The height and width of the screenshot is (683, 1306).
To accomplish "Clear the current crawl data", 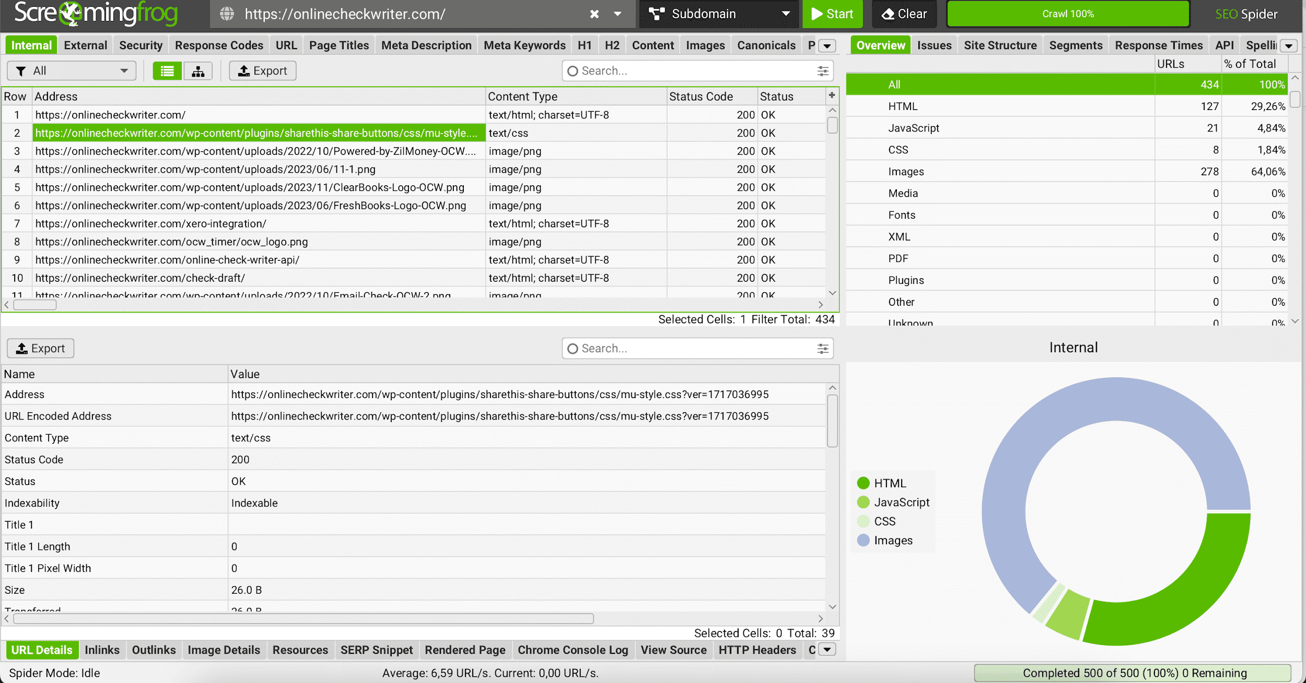I will click(x=903, y=14).
